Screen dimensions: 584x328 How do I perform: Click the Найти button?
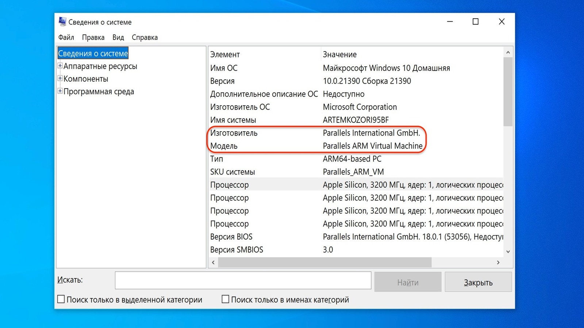(408, 282)
